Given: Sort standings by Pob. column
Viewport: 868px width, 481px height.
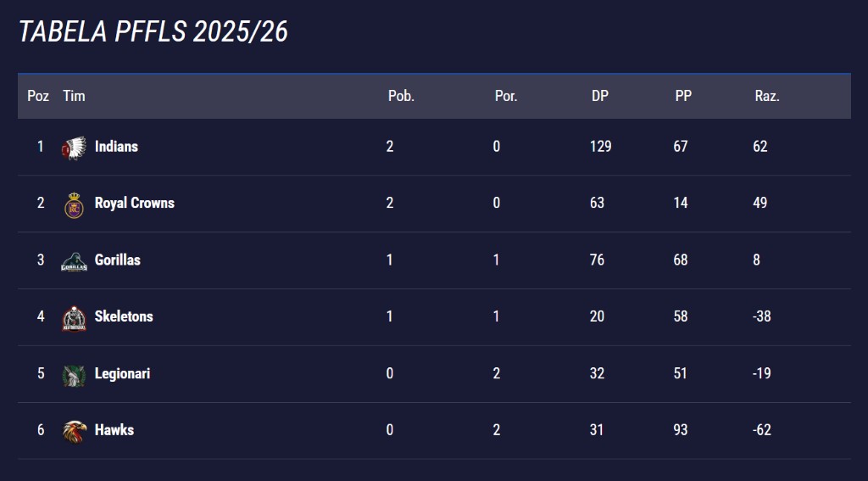Looking at the screenshot, I should tap(401, 96).
